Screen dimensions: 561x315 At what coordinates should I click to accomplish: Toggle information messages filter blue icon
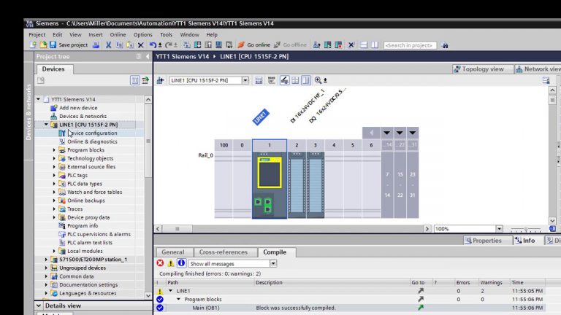(x=181, y=263)
